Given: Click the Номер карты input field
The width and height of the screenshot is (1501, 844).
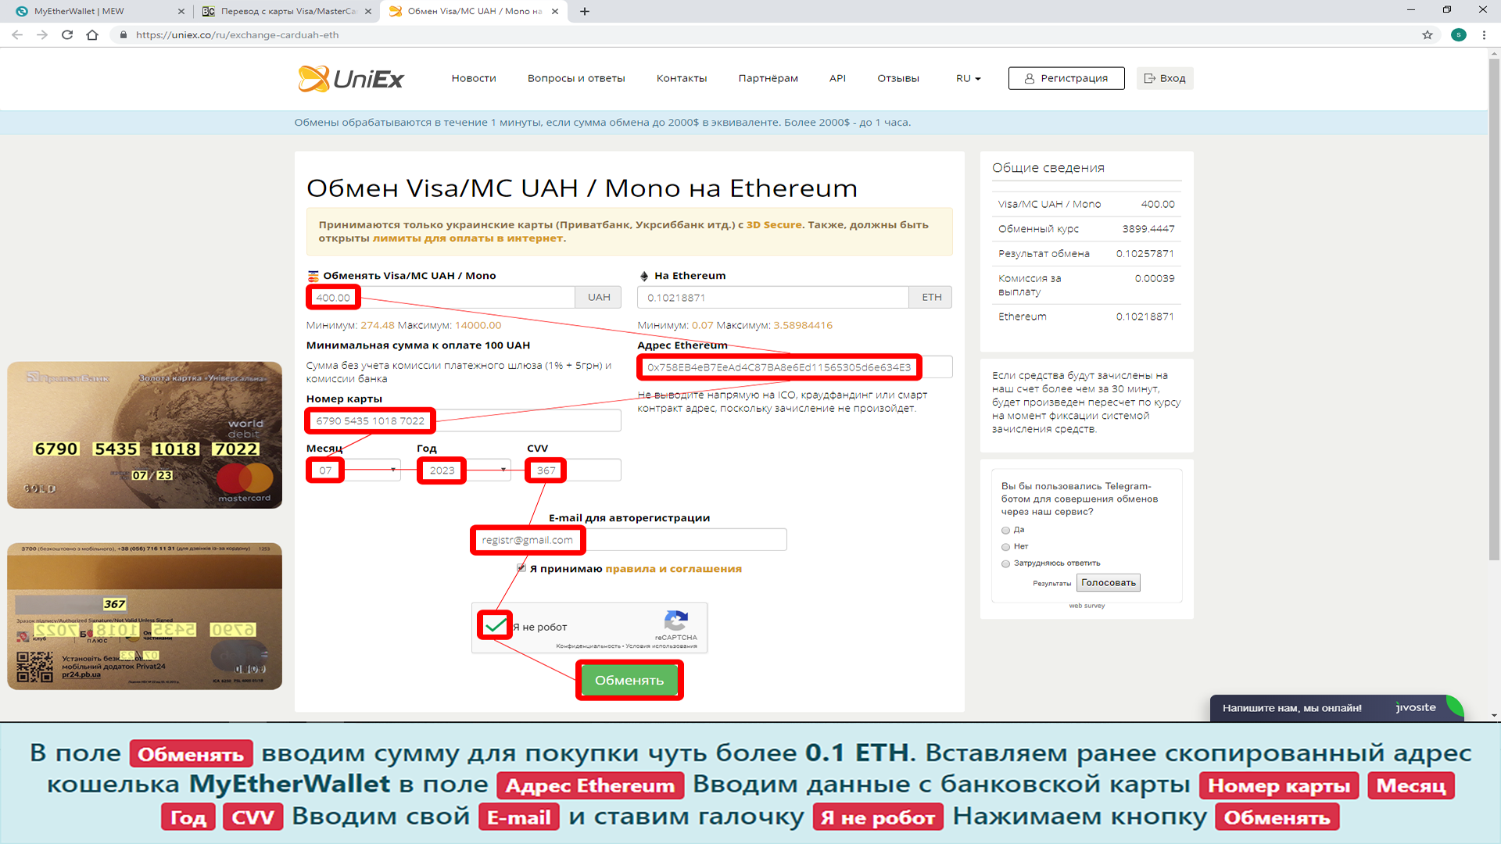Looking at the screenshot, I should pyautogui.click(x=464, y=420).
